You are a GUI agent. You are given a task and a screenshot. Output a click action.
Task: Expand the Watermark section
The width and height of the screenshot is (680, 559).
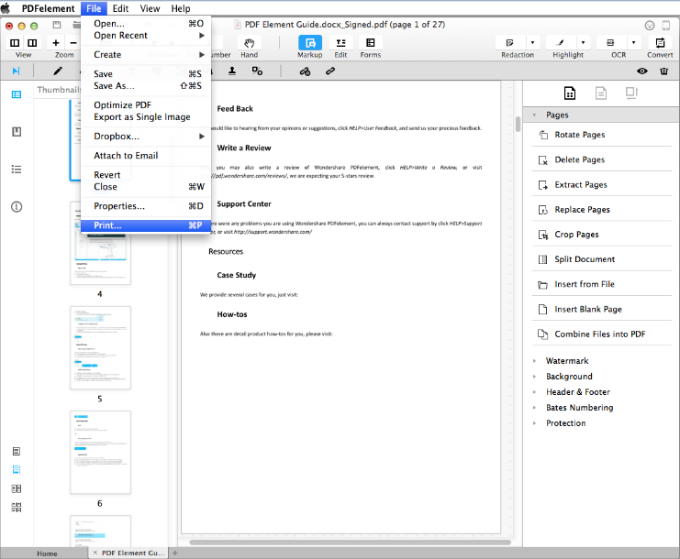click(x=535, y=361)
